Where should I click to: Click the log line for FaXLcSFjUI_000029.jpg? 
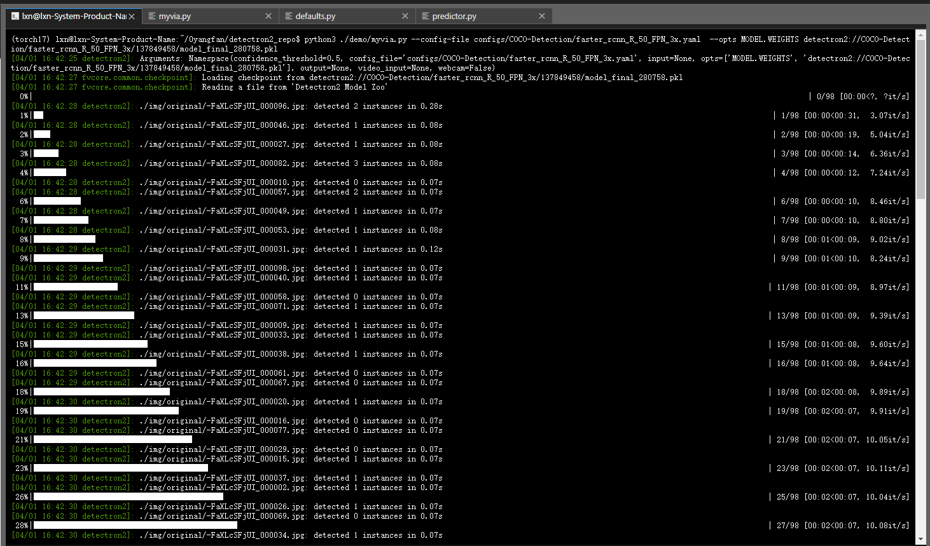(227, 449)
